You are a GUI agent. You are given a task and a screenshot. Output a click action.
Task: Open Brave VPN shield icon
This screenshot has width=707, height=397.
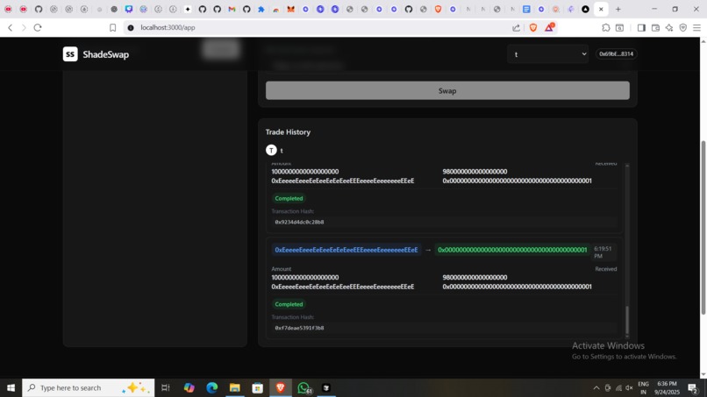[x=683, y=27]
